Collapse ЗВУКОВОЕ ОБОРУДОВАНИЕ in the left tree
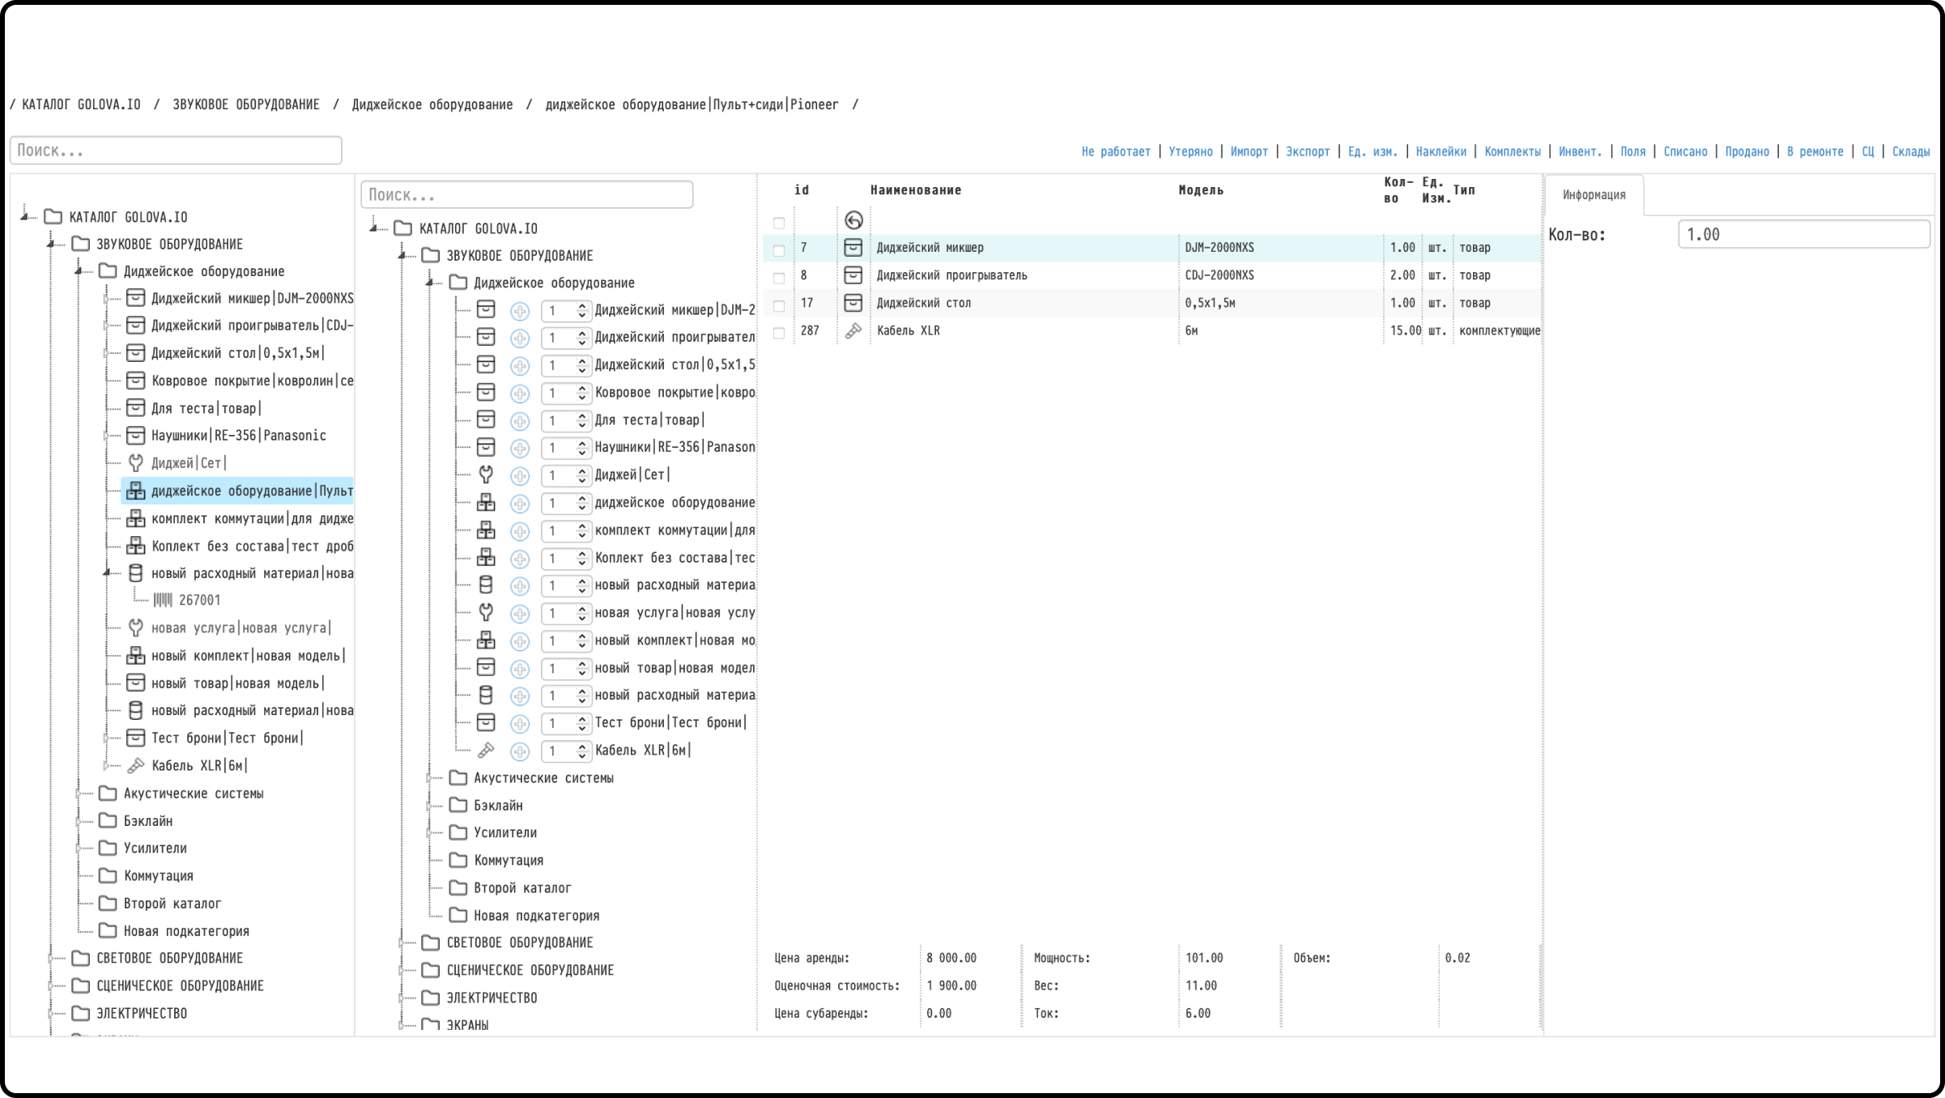 tap(51, 244)
